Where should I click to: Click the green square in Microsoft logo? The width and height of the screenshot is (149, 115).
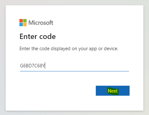point(25,21)
